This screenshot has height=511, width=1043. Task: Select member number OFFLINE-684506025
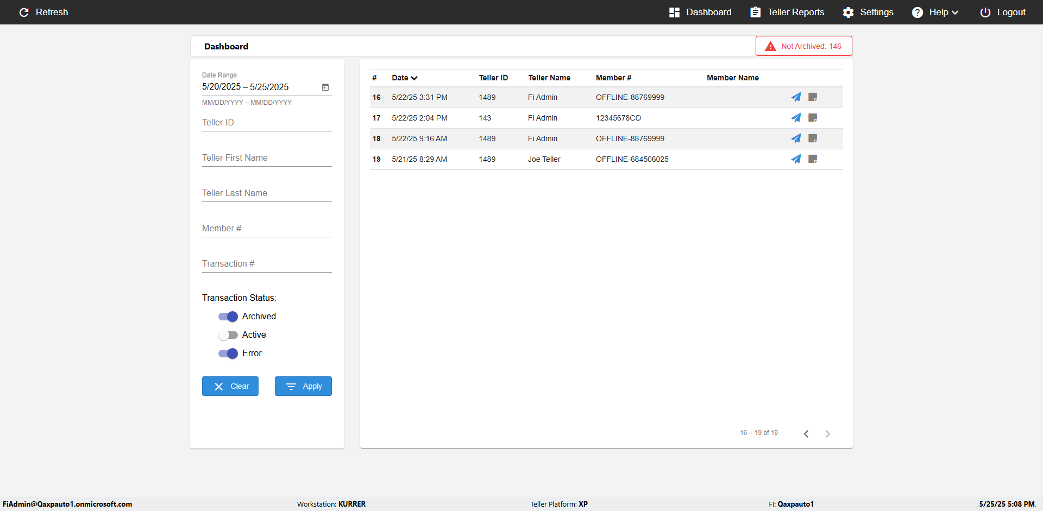pyautogui.click(x=632, y=159)
